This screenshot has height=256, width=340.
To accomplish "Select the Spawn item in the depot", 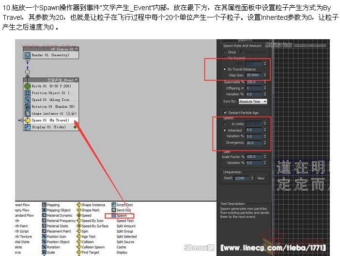I will (x=122, y=215).
